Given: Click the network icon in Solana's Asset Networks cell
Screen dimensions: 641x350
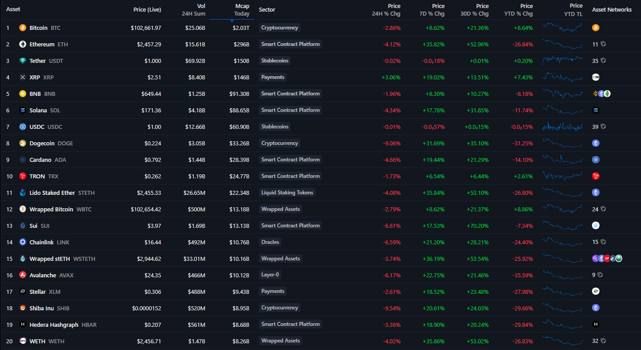Looking at the screenshot, I should coord(596,110).
